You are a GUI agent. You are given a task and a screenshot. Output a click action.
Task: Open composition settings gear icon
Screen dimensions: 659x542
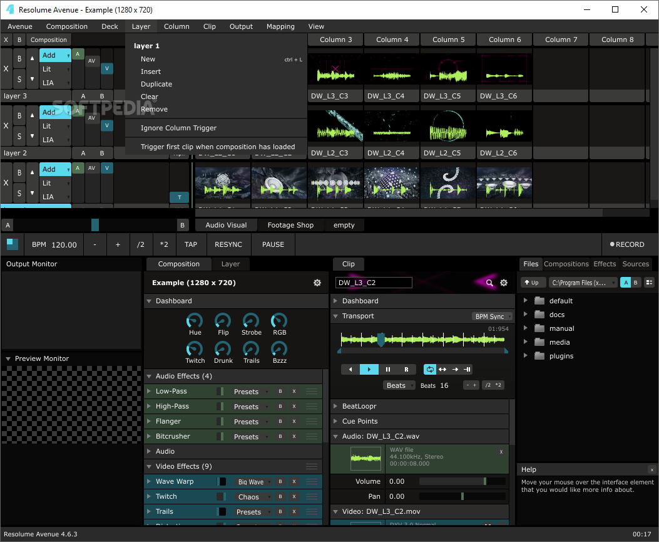[317, 283]
